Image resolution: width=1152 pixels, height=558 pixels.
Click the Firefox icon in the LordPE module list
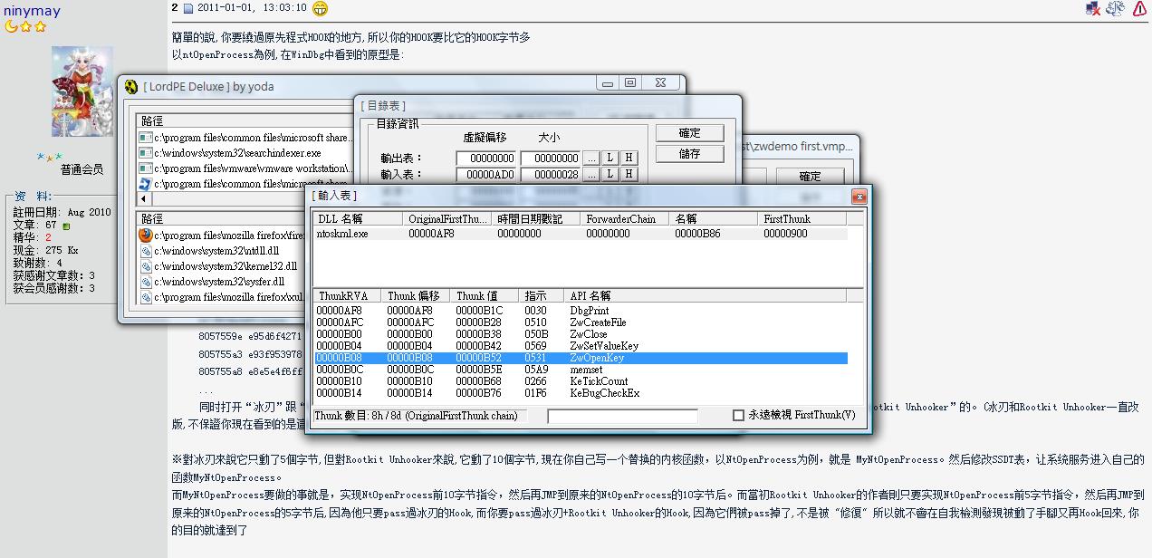pos(145,236)
